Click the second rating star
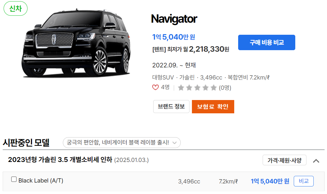Image resolution: width=327 pixels, height=194 pixels. pos(189,88)
